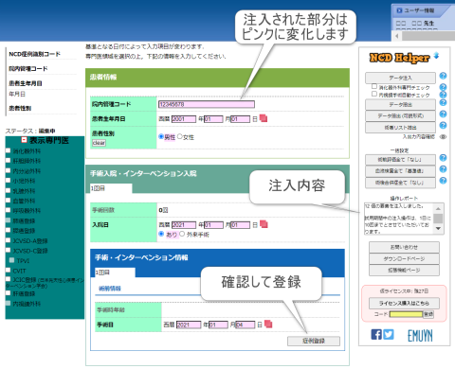Select 1回目 tab under 手術入院

click(x=111, y=188)
